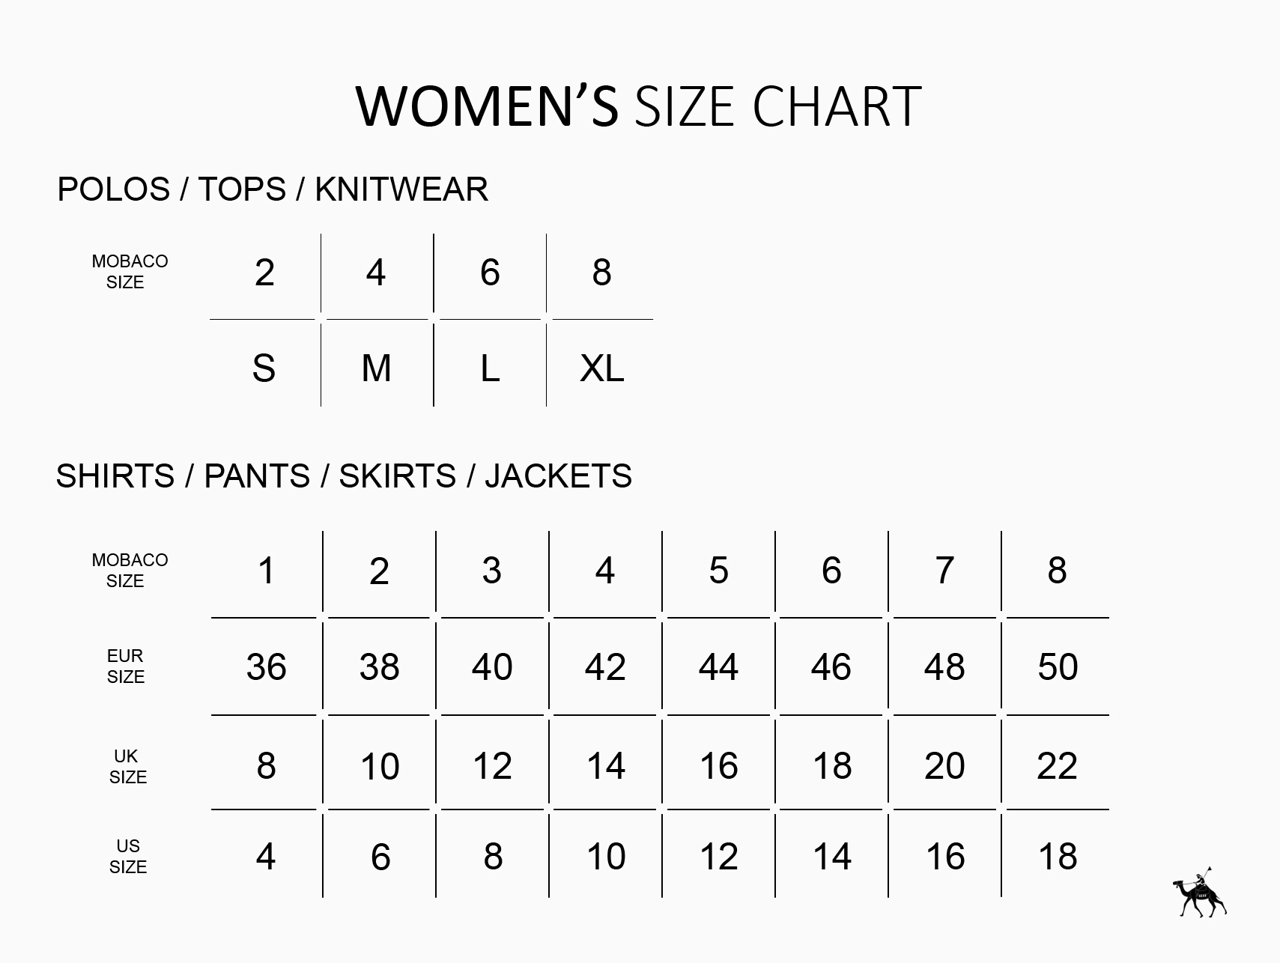Select US size 18 cell

(x=1058, y=857)
